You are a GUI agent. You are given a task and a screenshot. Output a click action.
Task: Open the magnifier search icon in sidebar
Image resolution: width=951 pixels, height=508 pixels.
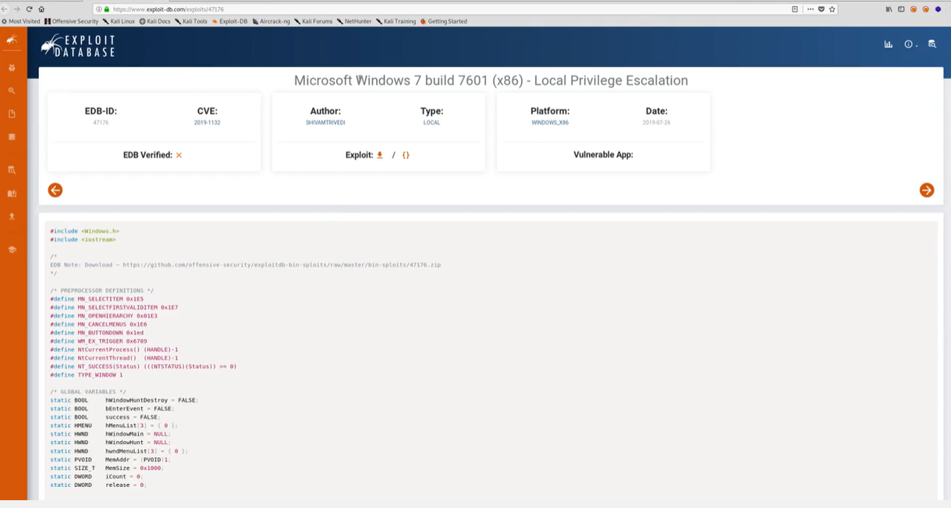[12, 91]
